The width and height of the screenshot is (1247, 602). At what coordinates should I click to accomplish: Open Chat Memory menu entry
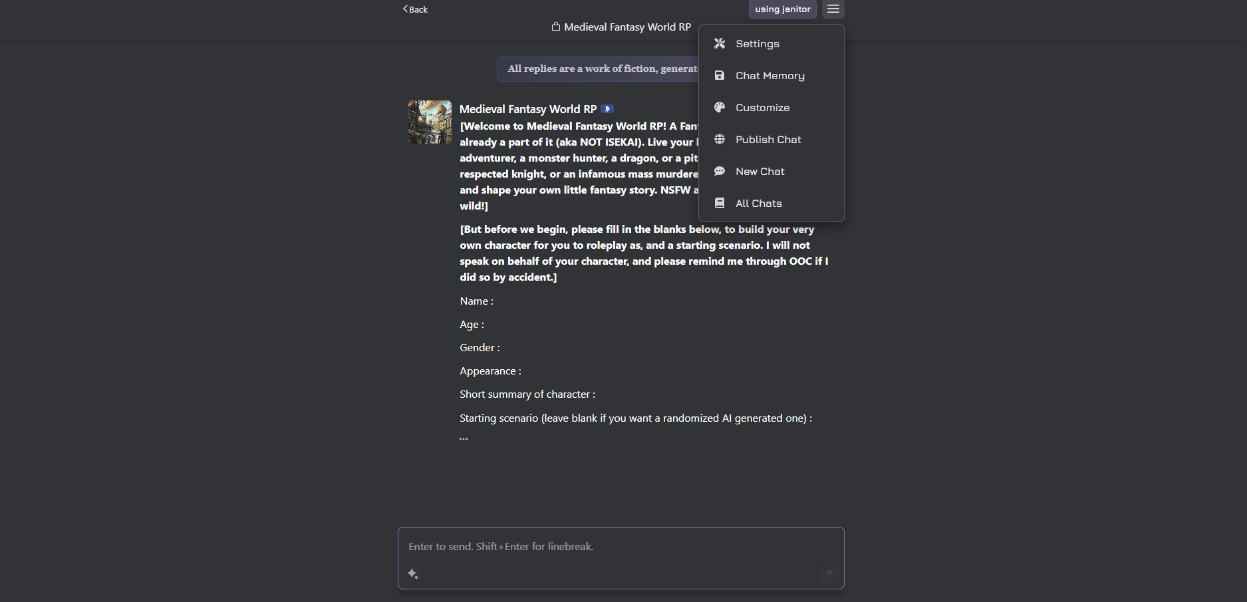[x=771, y=76]
